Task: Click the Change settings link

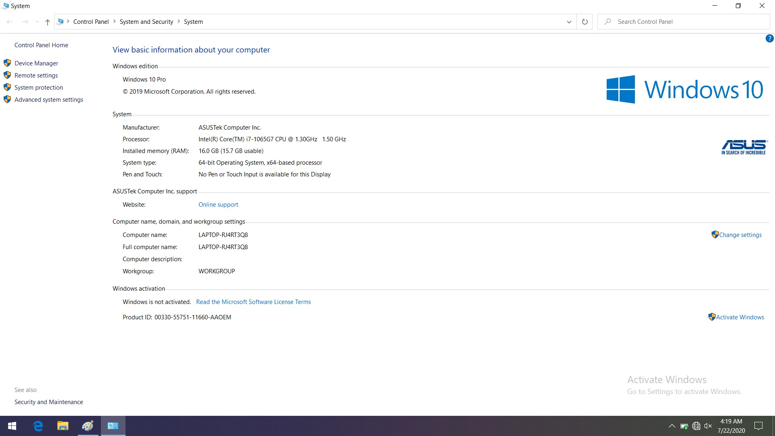Action: (740, 235)
